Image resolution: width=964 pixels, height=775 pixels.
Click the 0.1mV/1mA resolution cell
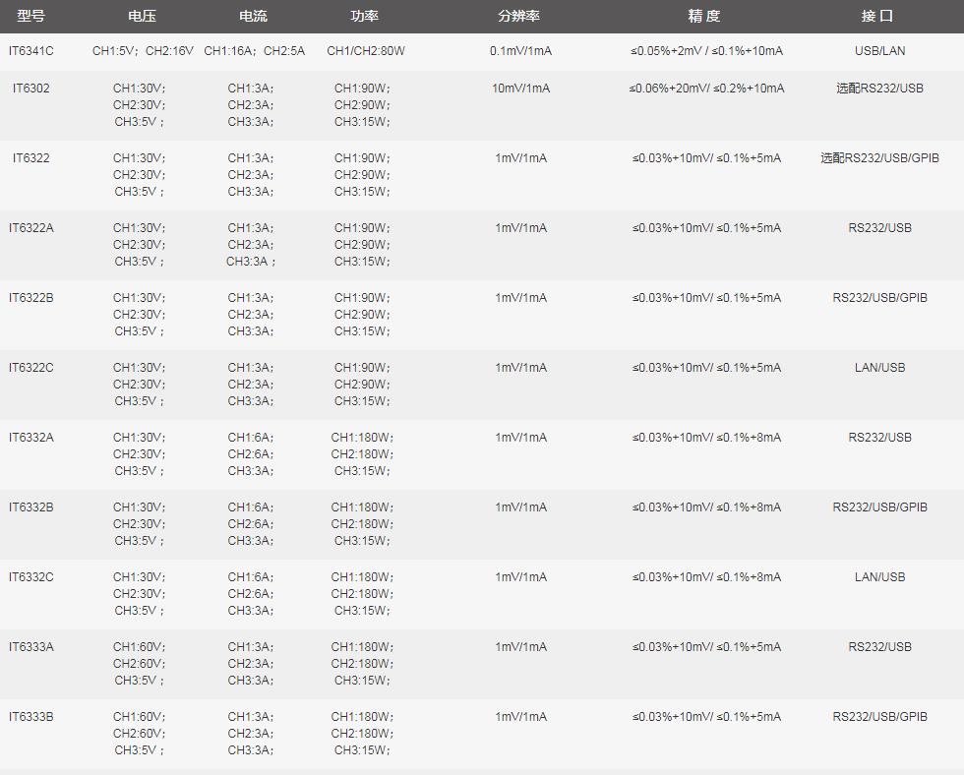point(520,51)
